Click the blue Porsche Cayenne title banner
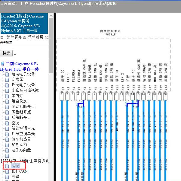This screenshot has height=181, width=181. pos(24,24)
